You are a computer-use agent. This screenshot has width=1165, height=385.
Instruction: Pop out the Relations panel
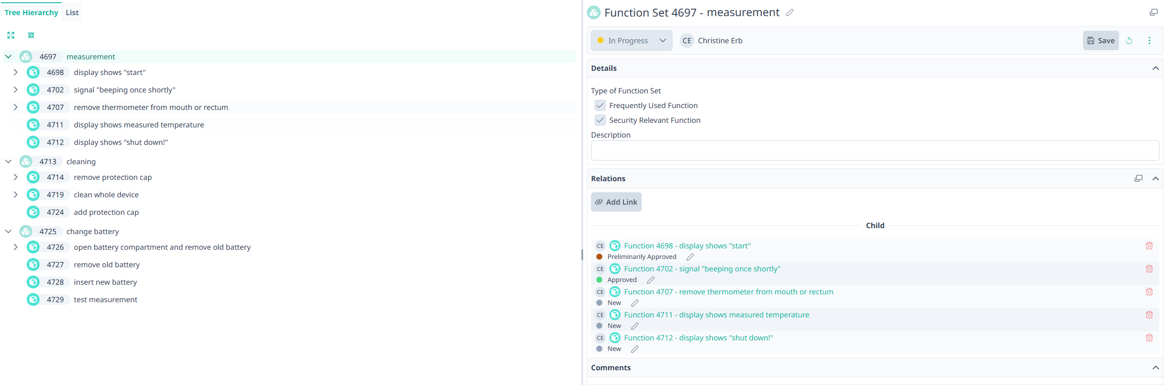[x=1138, y=178]
